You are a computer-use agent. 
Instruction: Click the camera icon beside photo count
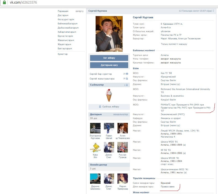127,74
